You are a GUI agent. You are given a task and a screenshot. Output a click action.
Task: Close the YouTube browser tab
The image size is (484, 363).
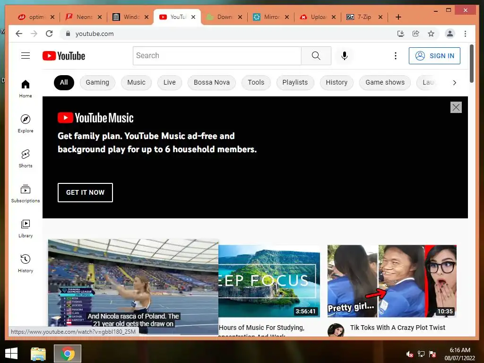pos(193,17)
